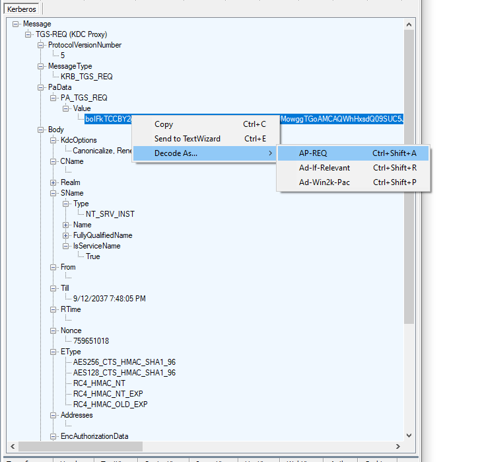Collapse the Body node

41,130
